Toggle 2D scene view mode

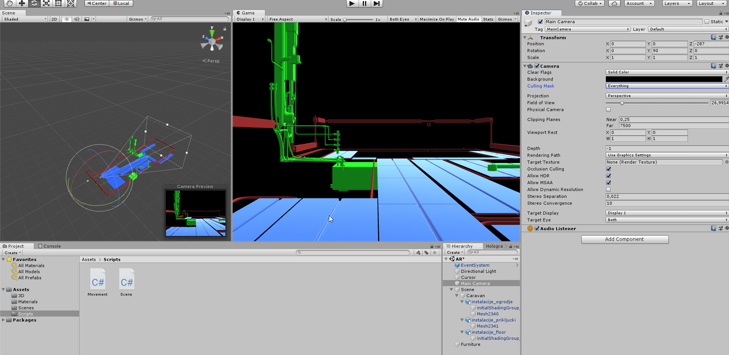point(54,19)
